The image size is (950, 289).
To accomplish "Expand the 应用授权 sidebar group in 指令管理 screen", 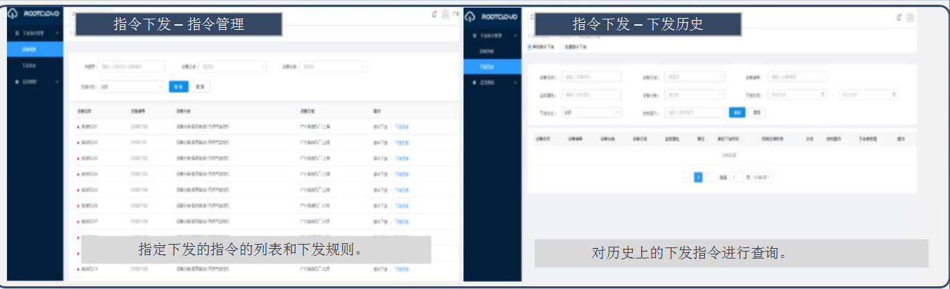I will pos(35,81).
